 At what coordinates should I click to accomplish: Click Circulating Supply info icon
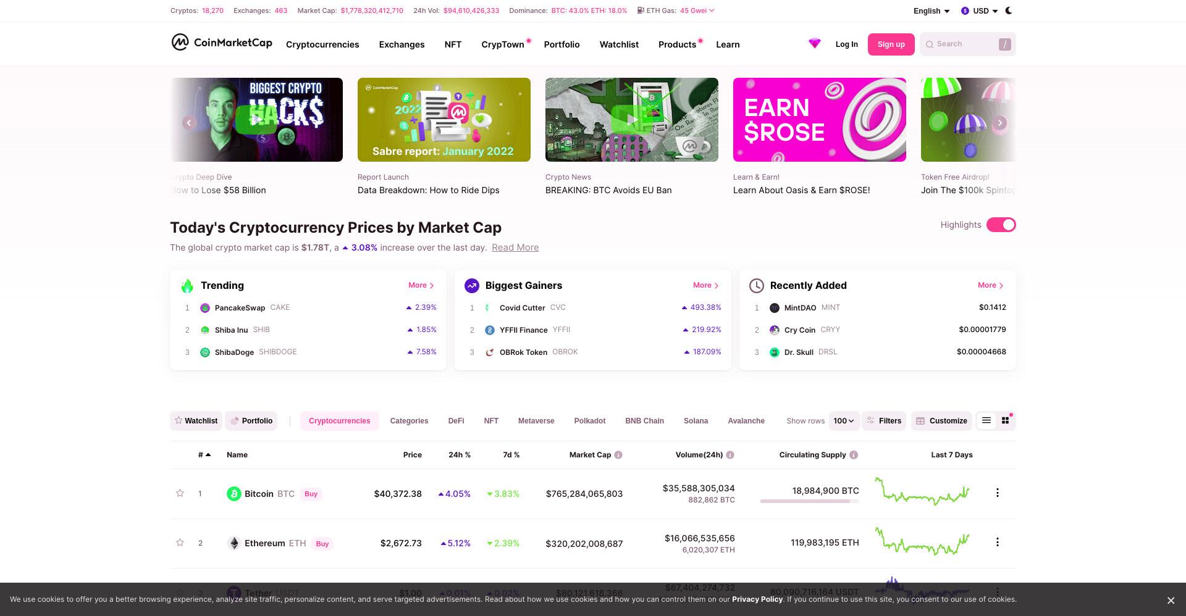coord(854,455)
